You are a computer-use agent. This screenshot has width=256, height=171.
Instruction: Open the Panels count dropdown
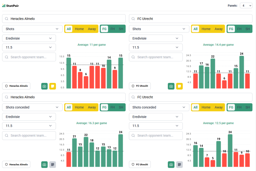coord(246,5)
